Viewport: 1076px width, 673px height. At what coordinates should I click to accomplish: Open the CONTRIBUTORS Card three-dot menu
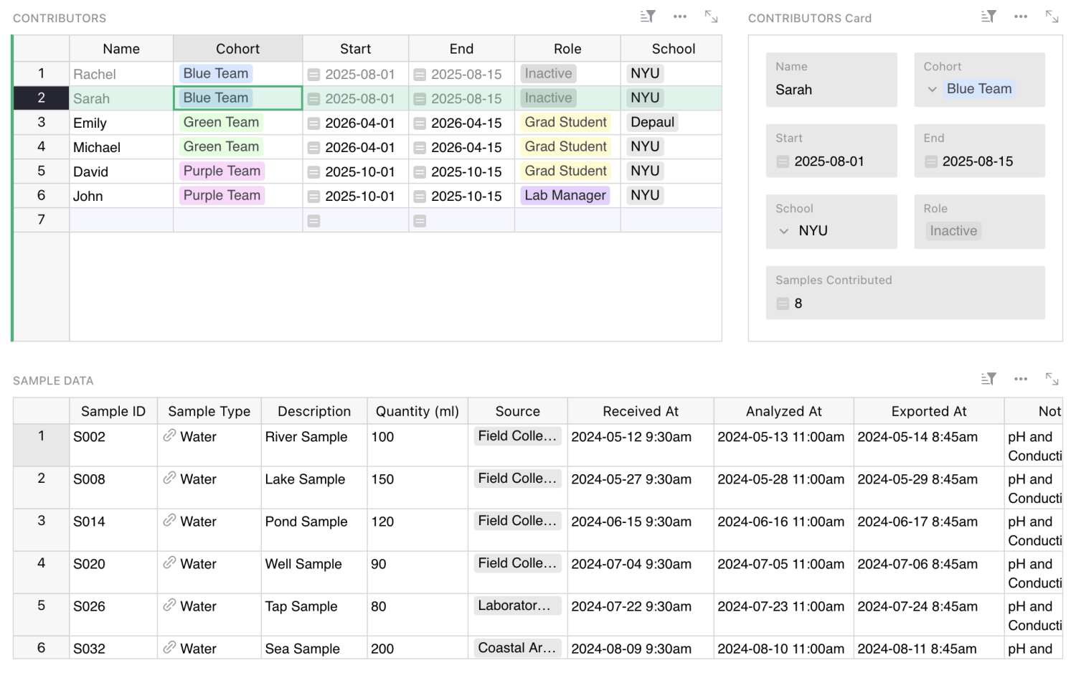pyautogui.click(x=1020, y=17)
